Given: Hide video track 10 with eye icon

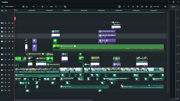Looking at the screenshot, I should (x=12, y=23).
